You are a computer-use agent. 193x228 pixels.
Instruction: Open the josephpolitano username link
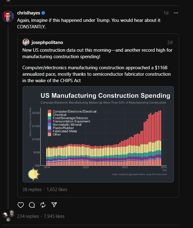pos(47,42)
